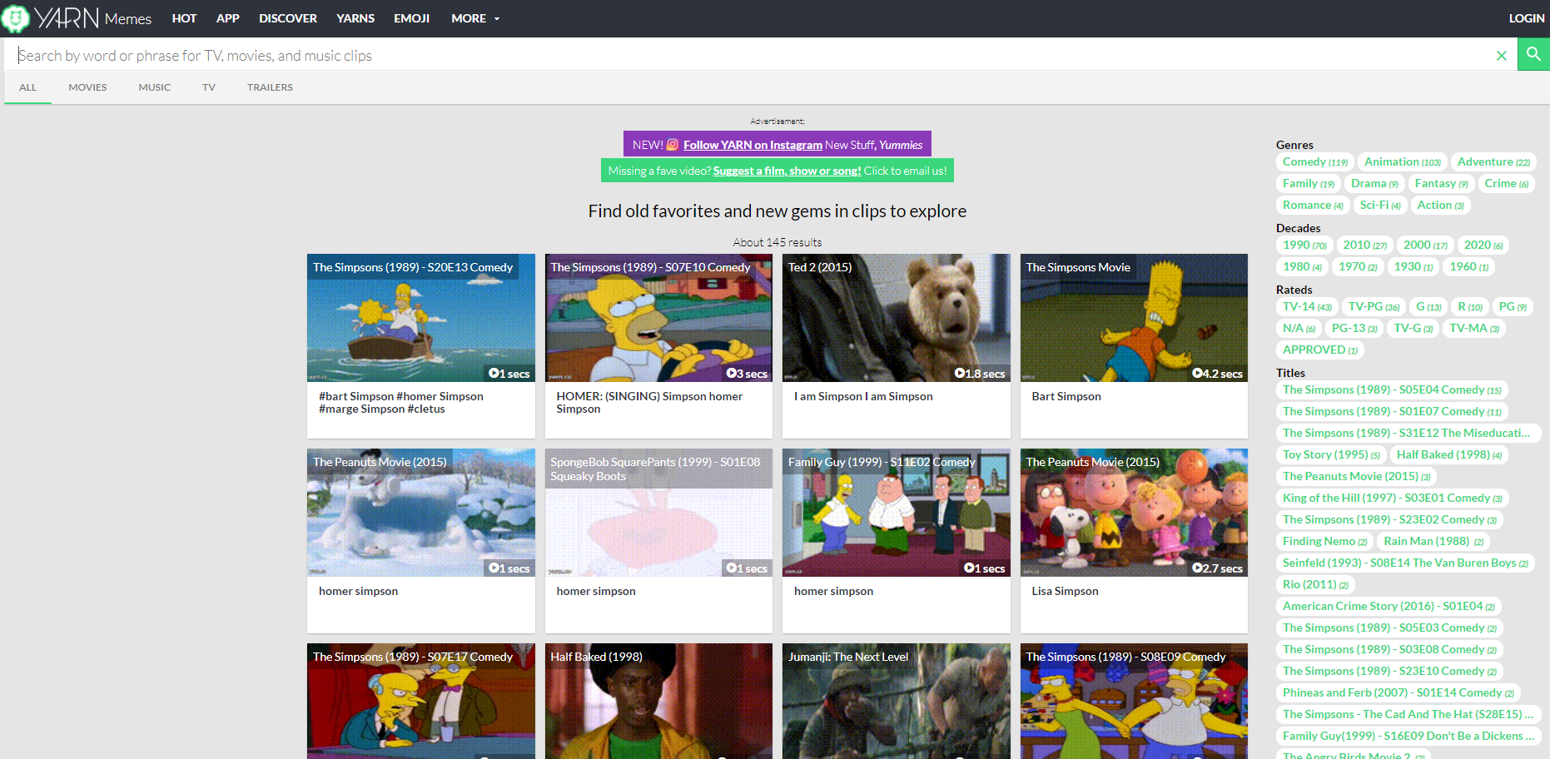1550x759 pixels.
Task: Click the green search magnifier button
Action: coord(1533,55)
